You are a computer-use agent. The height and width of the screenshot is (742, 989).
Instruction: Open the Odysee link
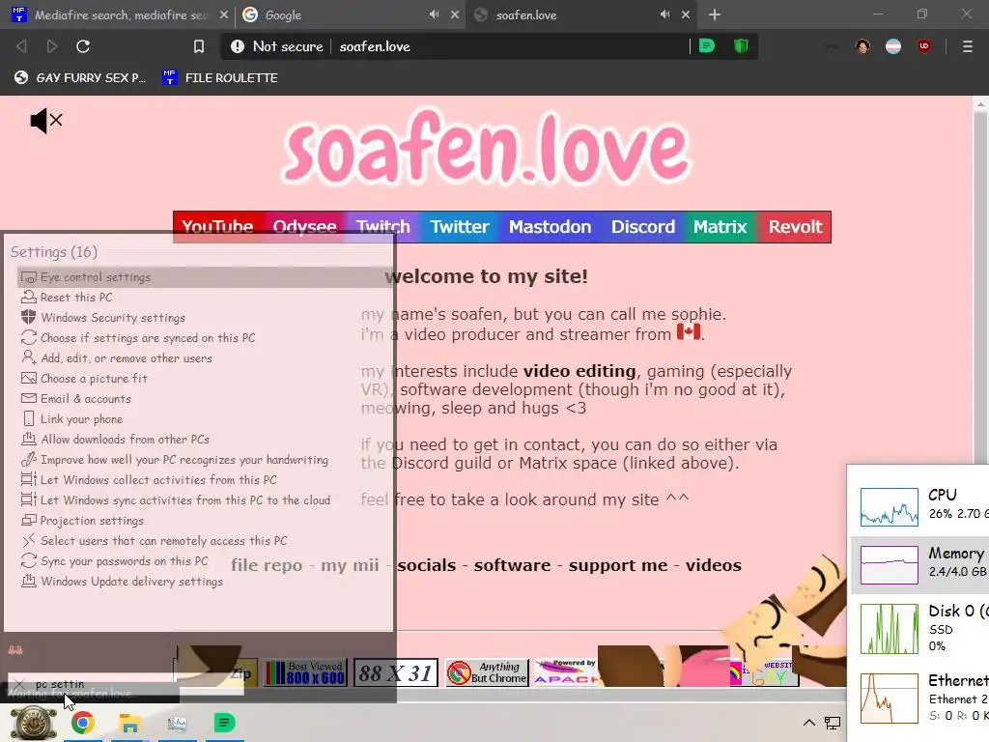(x=304, y=226)
